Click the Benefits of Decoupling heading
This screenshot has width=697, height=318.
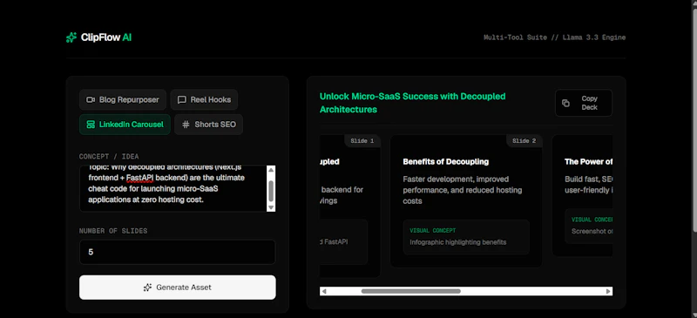coord(446,162)
